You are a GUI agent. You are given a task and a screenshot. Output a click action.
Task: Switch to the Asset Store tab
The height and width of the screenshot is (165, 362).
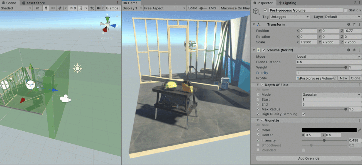tap(34, 3)
